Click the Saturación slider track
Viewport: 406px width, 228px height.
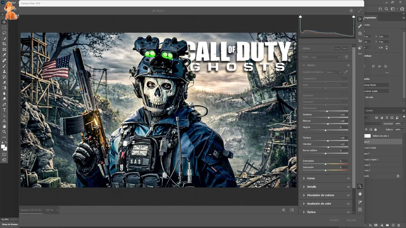[325, 170]
